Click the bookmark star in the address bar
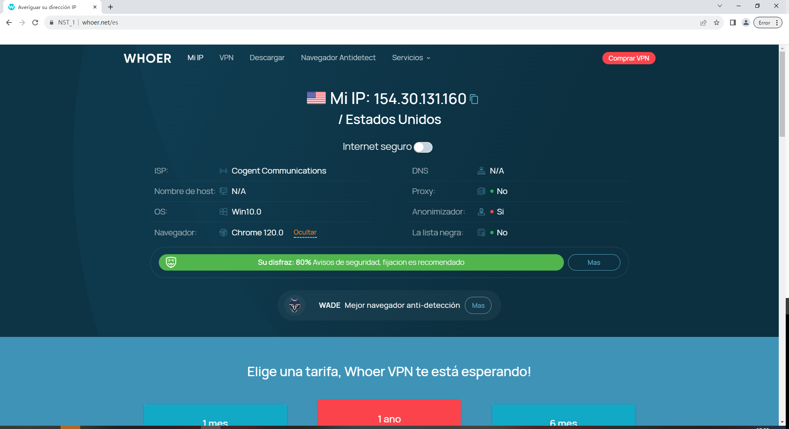This screenshot has width=789, height=429. pyautogui.click(x=717, y=23)
